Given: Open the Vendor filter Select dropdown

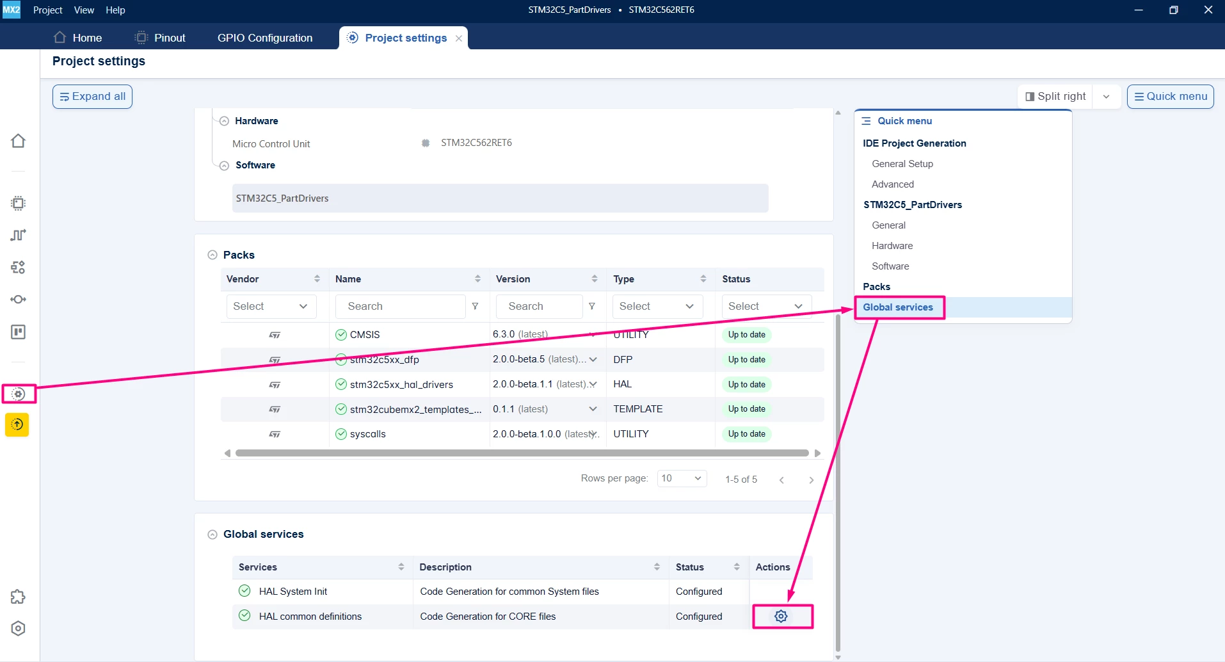Looking at the screenshot, I should pos(271,306).
